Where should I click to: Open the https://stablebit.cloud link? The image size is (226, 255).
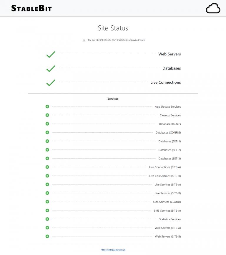coord(113,249)
